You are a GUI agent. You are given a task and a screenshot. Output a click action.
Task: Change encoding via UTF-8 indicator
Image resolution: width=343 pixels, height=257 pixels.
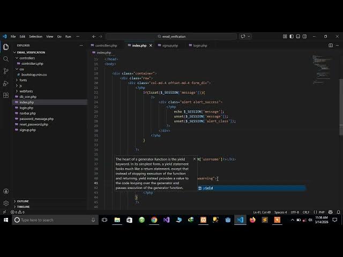(x=295, y=212)
